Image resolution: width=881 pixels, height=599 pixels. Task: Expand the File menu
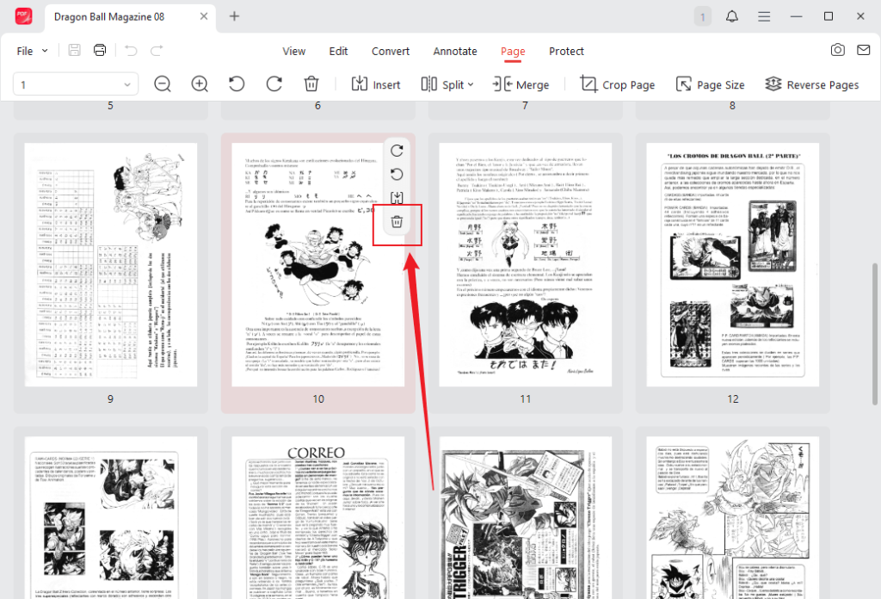pyautogui.click(x=29, y=51)
